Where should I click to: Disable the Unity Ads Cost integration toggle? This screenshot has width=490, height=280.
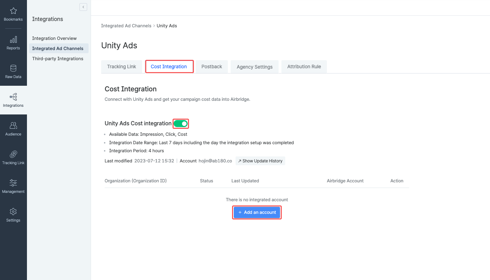[x=181, y=124]
